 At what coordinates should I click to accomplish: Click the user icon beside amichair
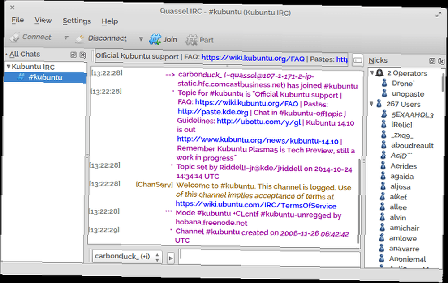tap(382, 227)
